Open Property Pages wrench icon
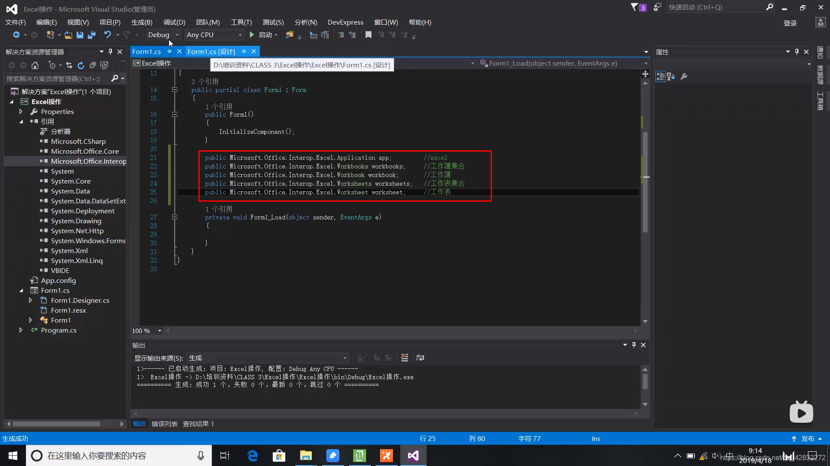The image size is (830, 466). click(x=684, y=76)
